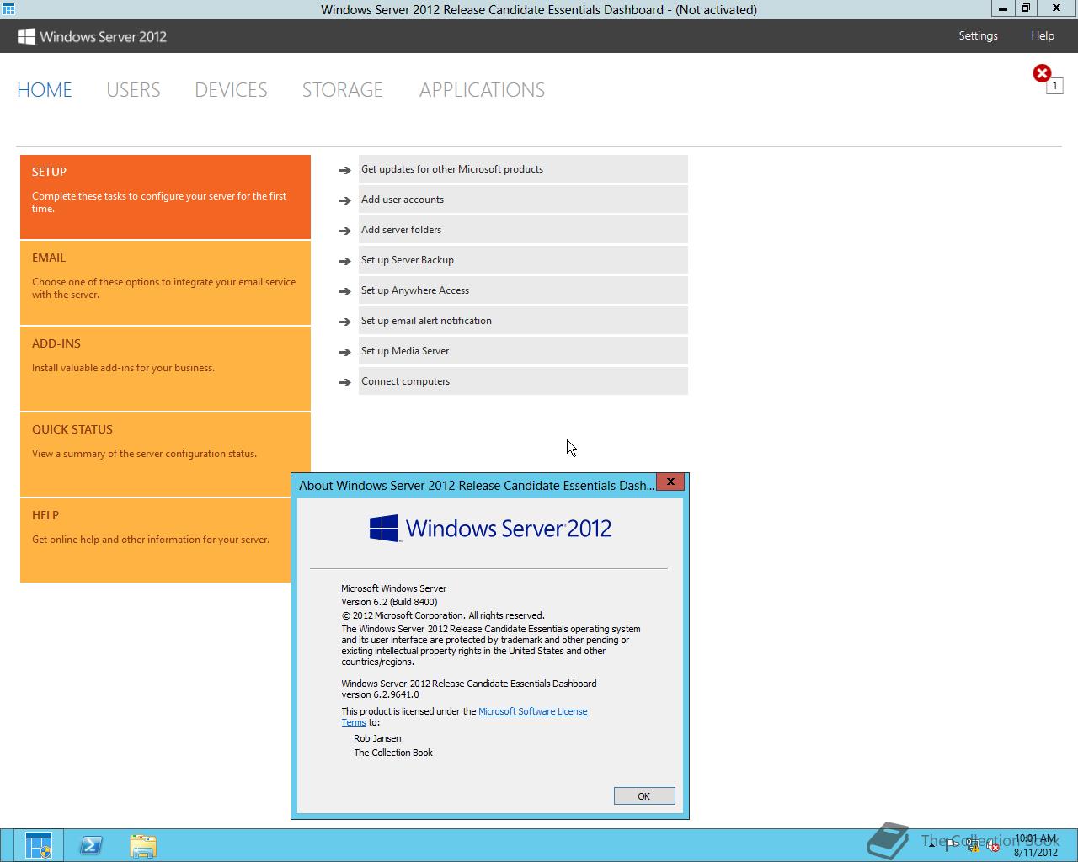1078x862 pixels.
Task: Click the Essentials Dashboard taskbar icon
Action: pyautogui.click(x=38, y=845)
